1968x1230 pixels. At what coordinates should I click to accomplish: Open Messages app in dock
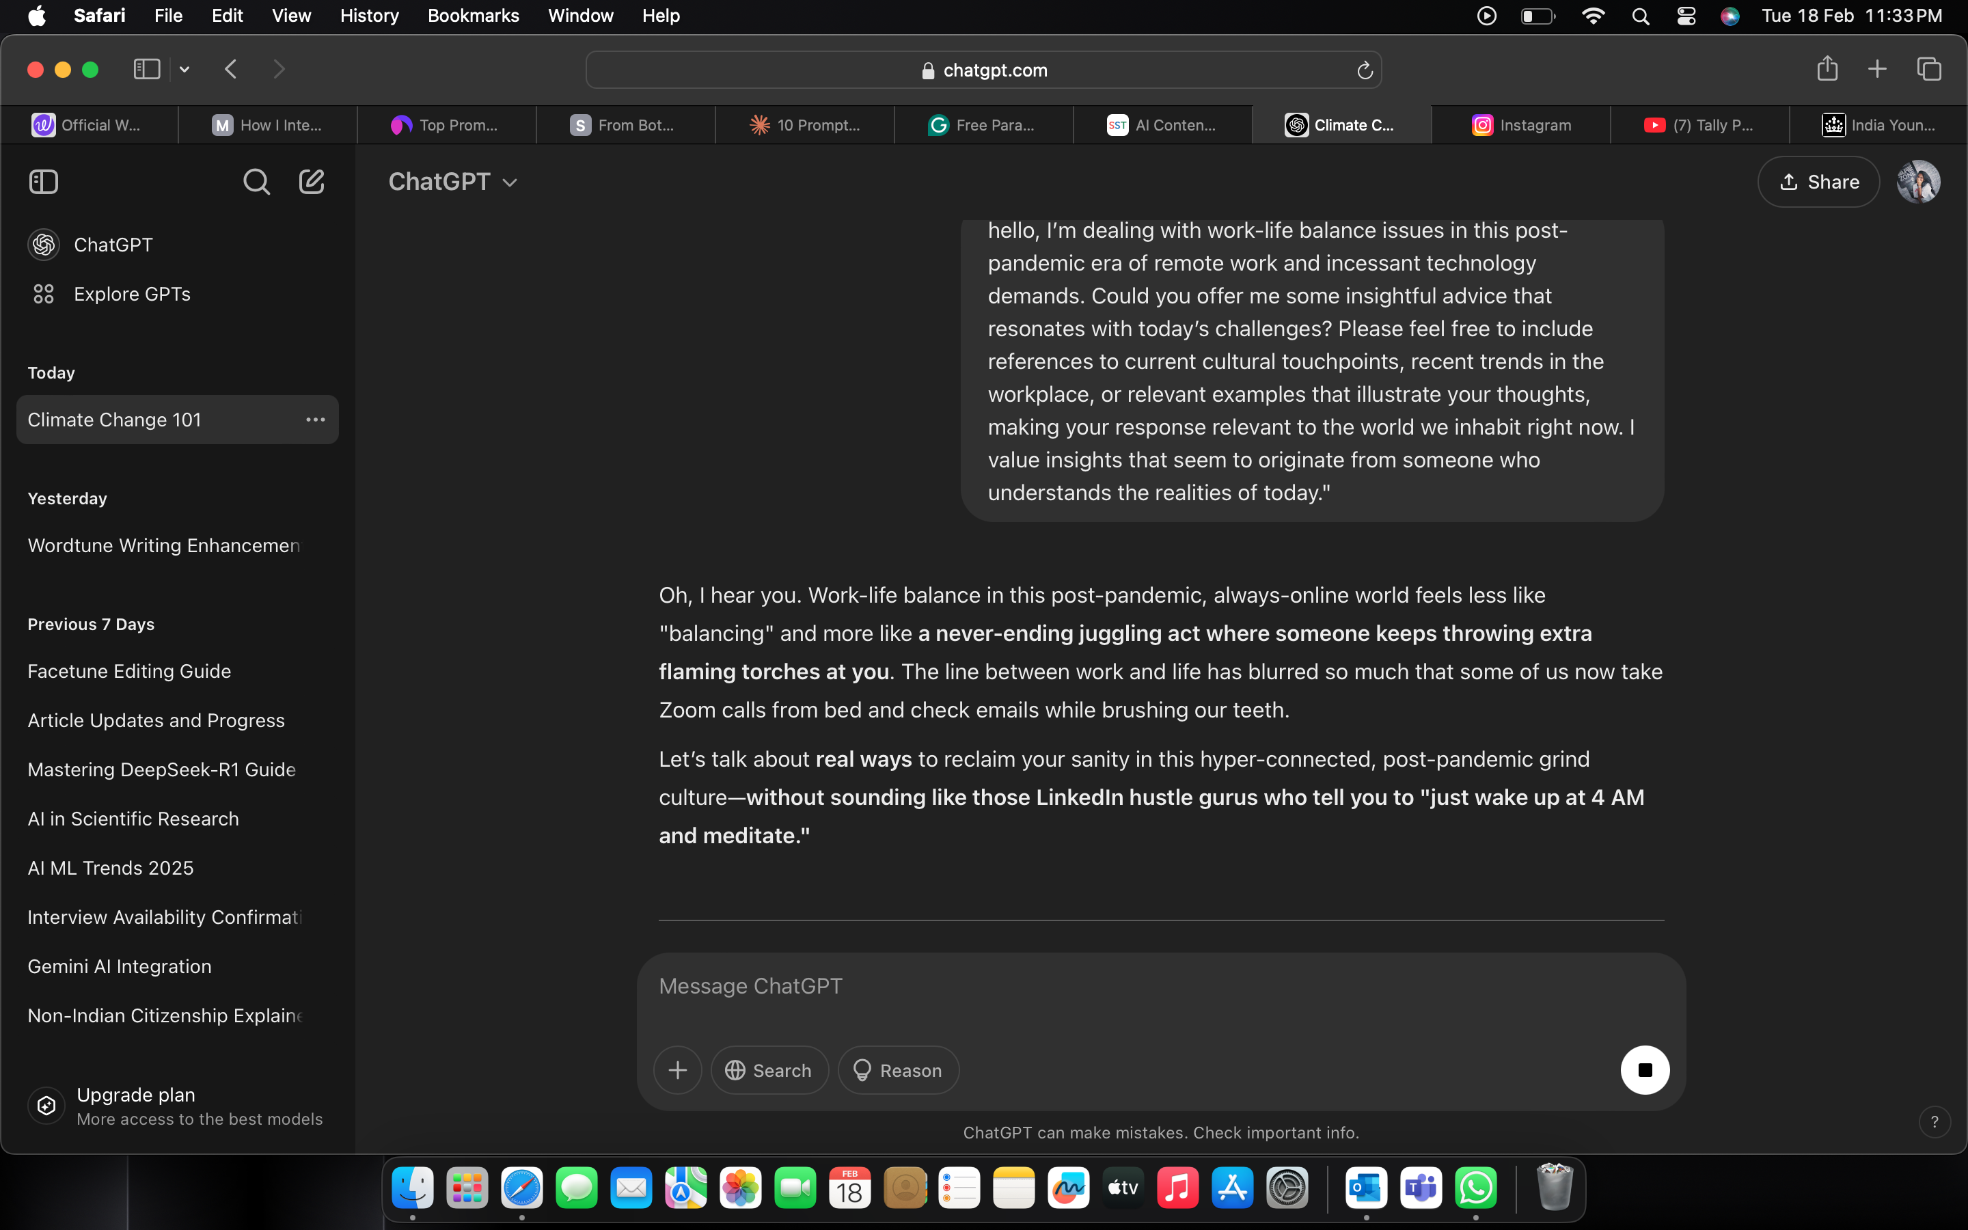pos(577,1188)
